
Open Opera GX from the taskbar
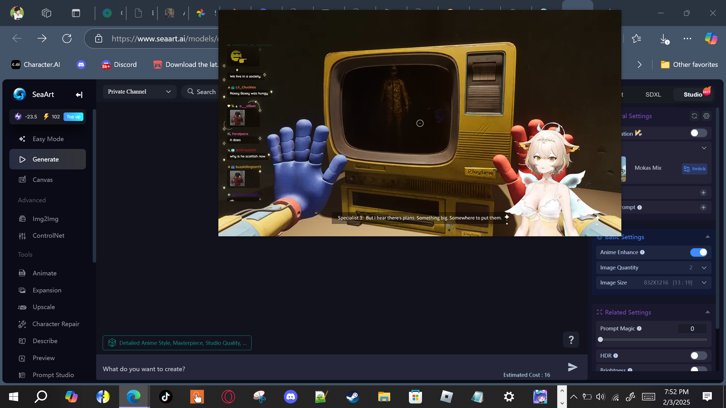pyautogui.click(x=228, y=397)
